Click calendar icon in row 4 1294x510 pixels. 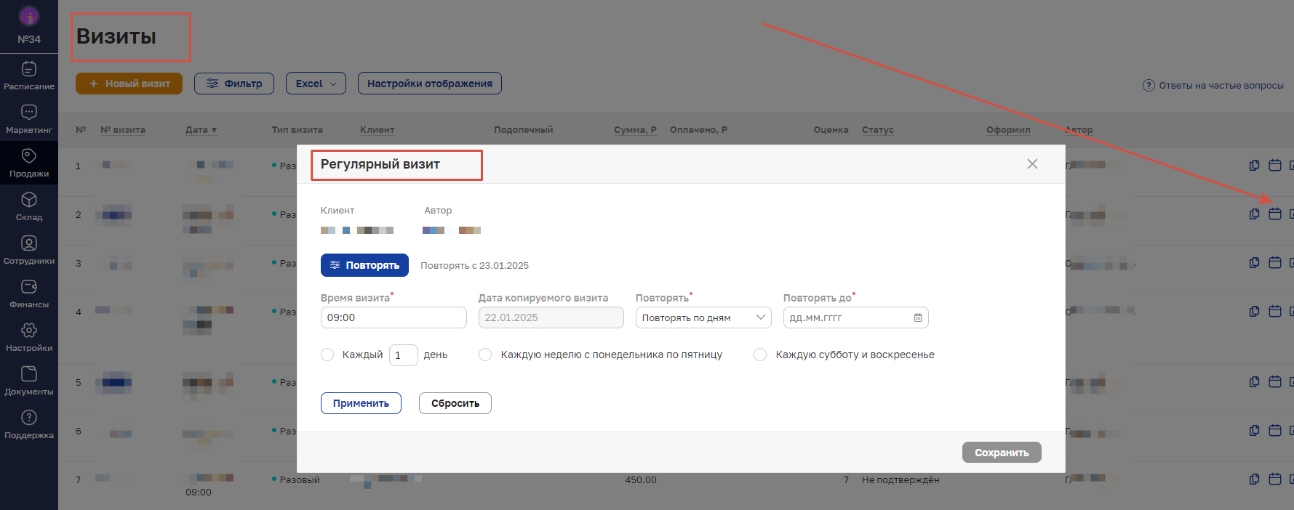click(1275, 312)
